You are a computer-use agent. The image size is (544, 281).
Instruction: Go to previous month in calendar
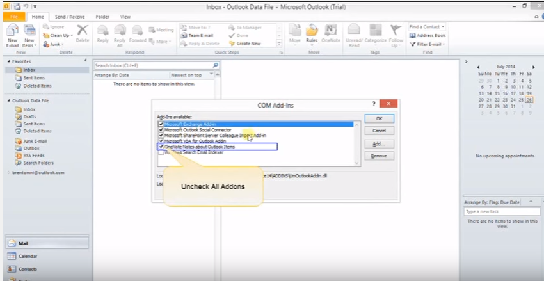(x=478, y=67)
